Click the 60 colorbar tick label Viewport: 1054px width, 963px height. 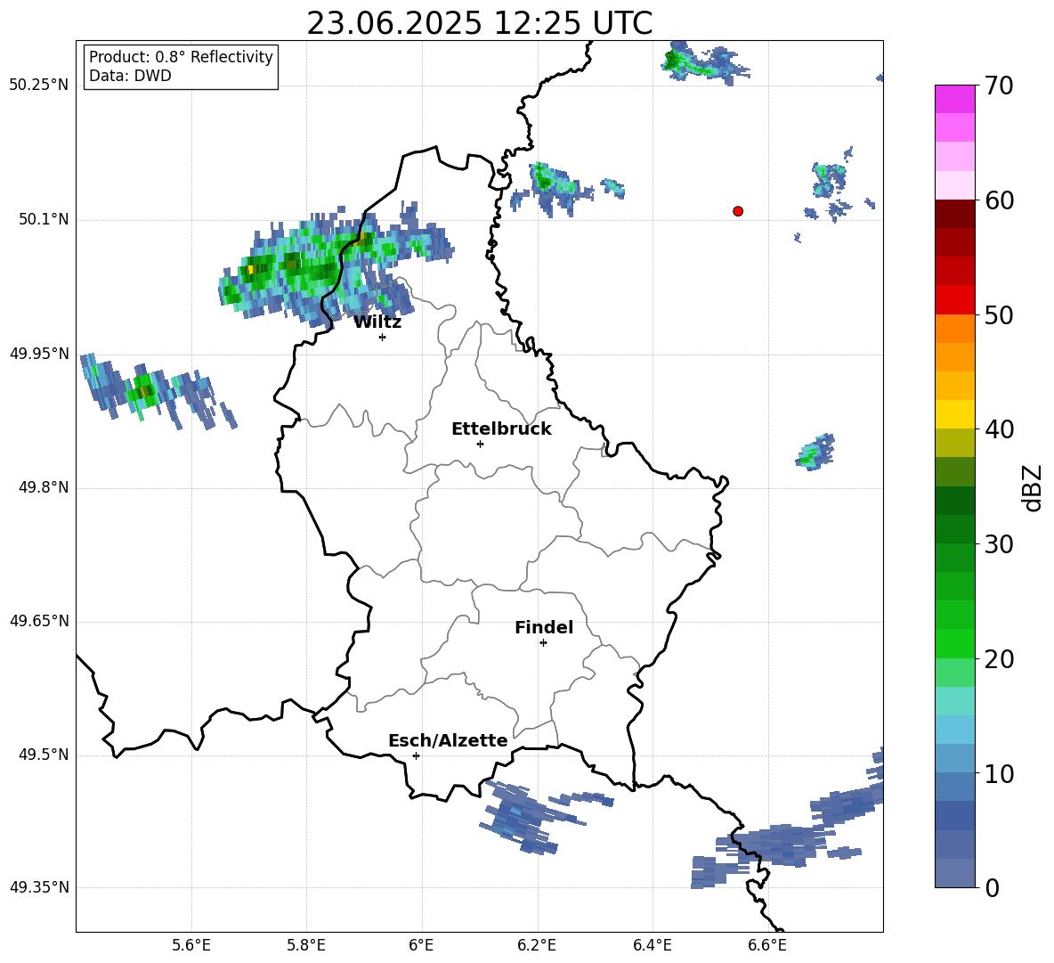point(998,200)
